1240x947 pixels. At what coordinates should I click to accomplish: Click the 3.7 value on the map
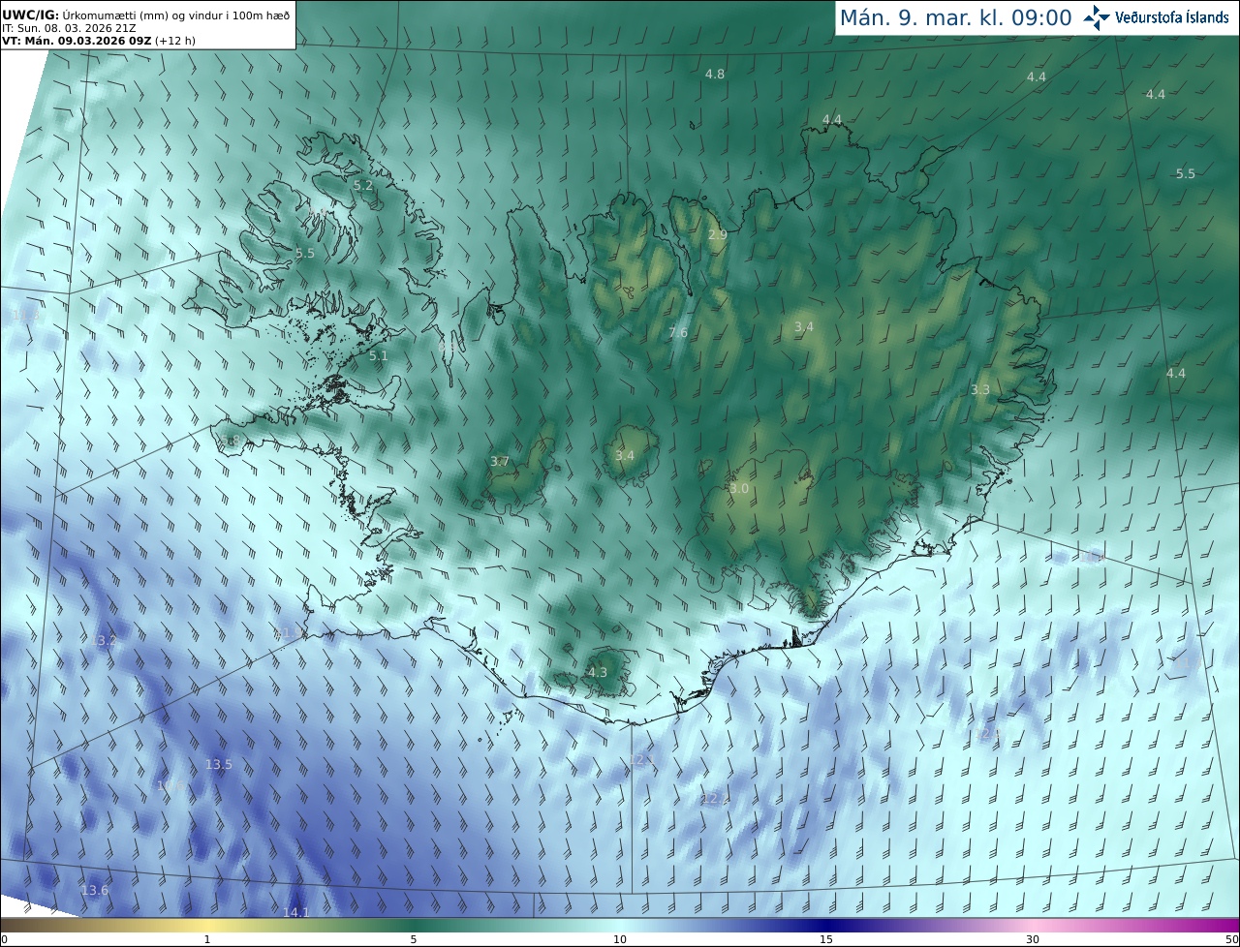coord(500,462)
